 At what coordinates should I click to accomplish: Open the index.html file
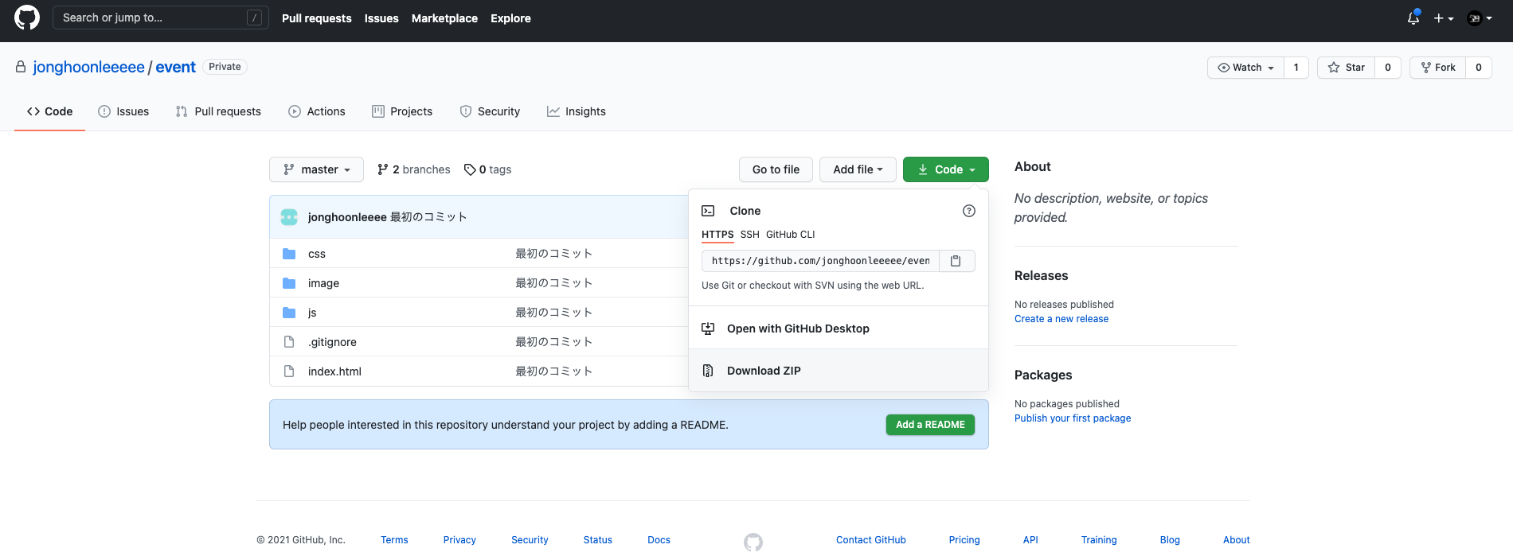point(334,371)
